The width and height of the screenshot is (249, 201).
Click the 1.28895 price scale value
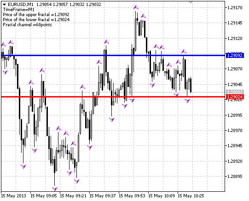pyautogui.click(x=235, y=177)
